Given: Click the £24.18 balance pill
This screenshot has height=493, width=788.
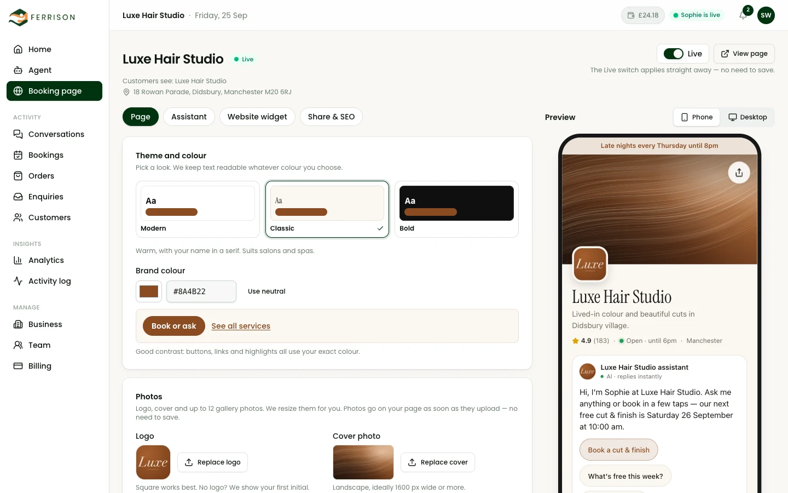Looking at the screenshot, I should (643, 15).
